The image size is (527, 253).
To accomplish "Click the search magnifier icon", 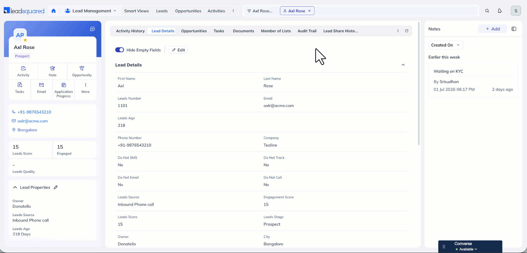I will [487, 11].
